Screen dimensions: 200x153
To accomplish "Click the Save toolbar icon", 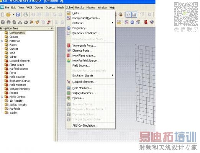I will [18, 15].
